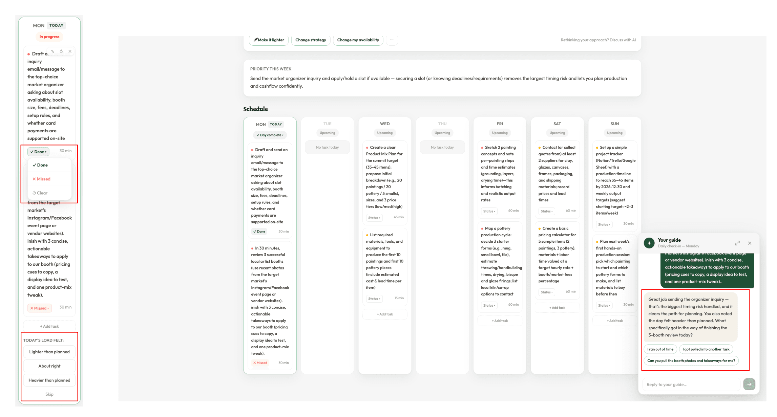
Task: Open Status for List required materials task
Action: 374,299
